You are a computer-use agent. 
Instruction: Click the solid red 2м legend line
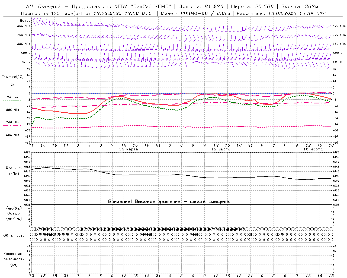click(x=12, y=88)
